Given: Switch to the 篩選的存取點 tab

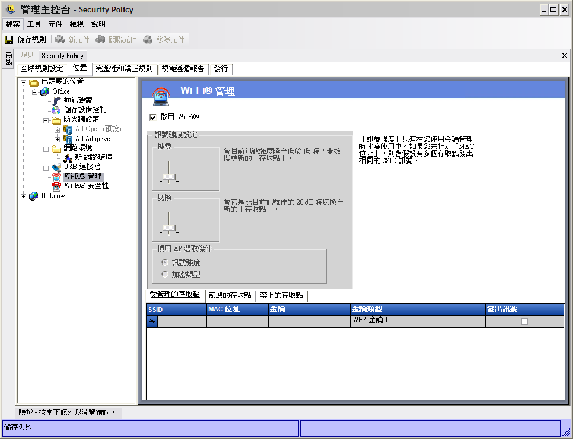Looking at the screenshot, I should [x=230, y=295].
